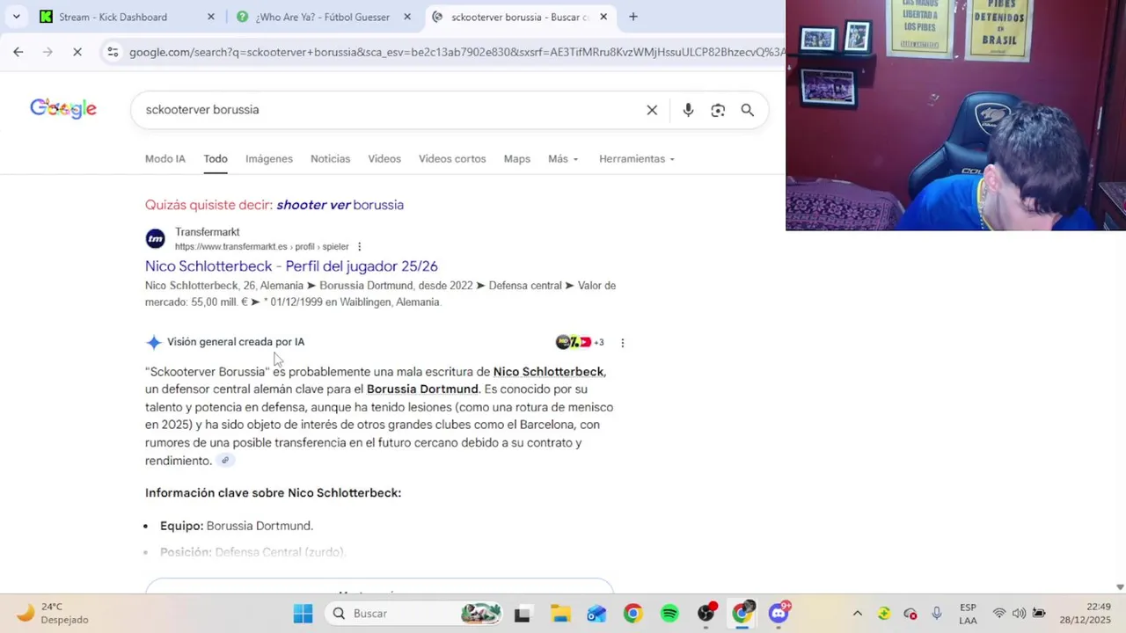Open AI overview options menu
Image resolution: width=1126 pixels, height=633 pixels.
click(x=622, y=343)
